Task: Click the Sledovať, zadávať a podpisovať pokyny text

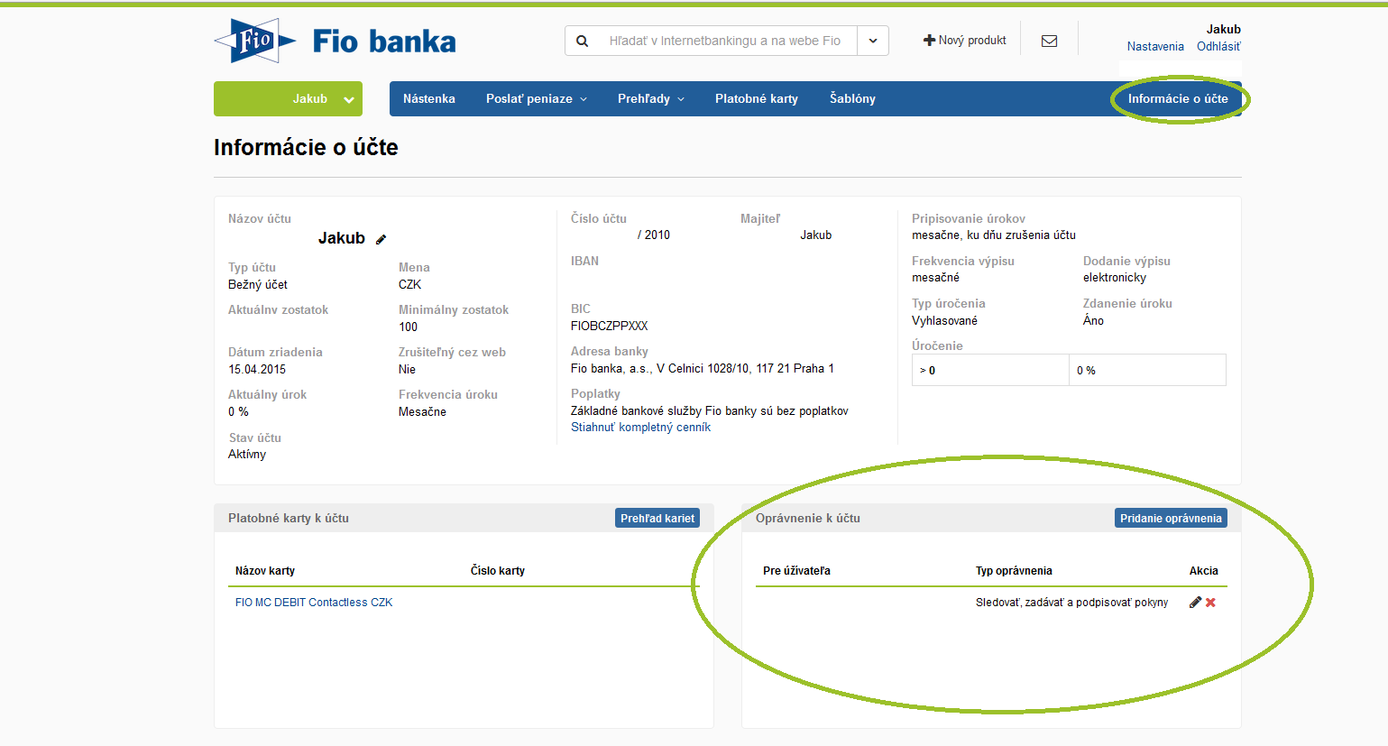Action: (x=1071, y=603)
